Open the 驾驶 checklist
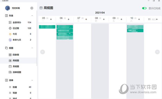The height and width of the screenshot is (99, 162). click(x=18, y=93)
